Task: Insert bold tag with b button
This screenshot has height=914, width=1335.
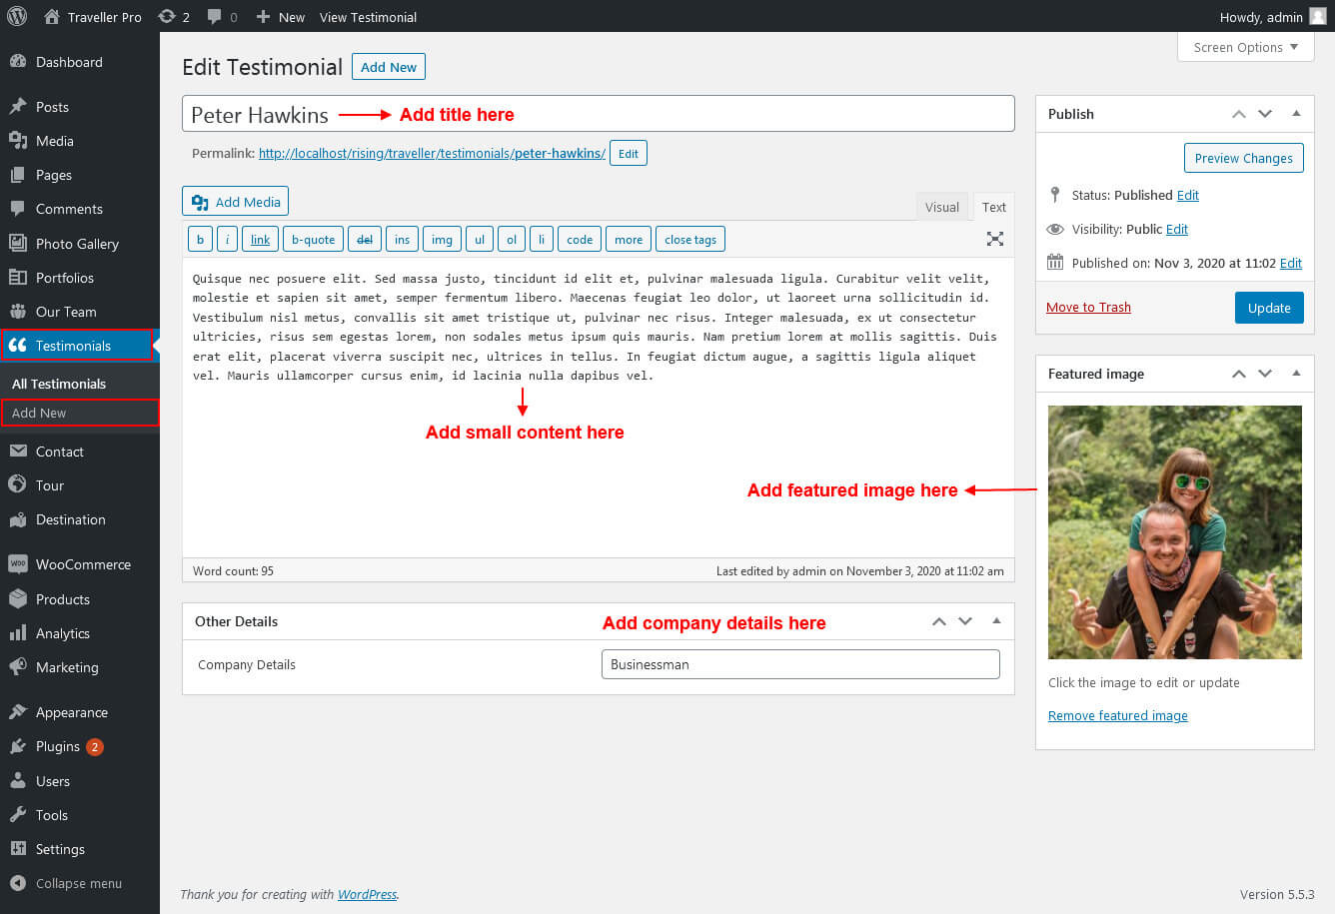Action: pyautogui.click(x=200, y=240)
